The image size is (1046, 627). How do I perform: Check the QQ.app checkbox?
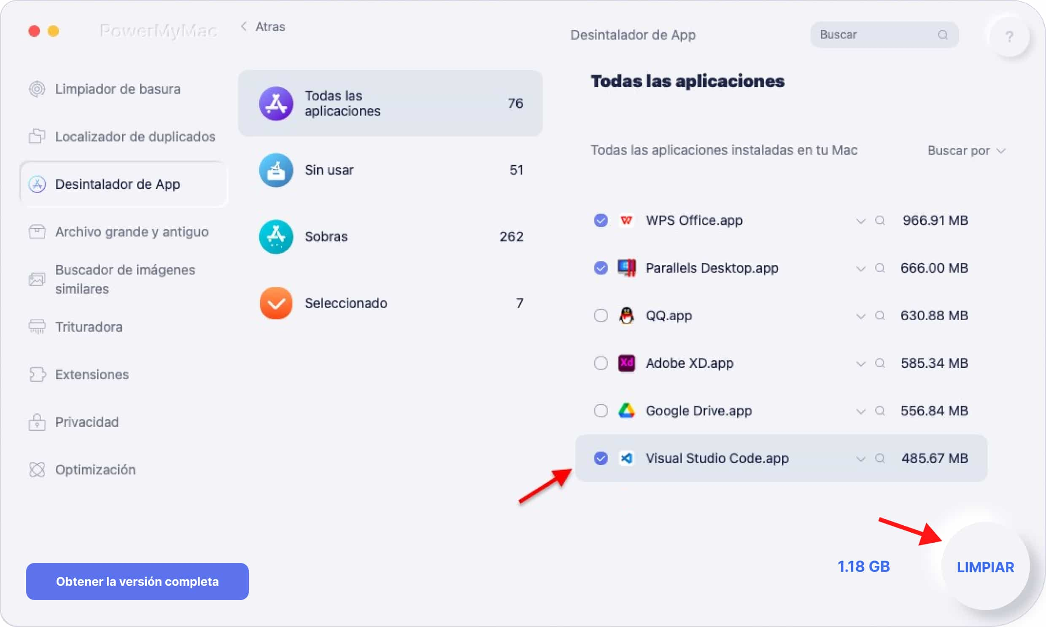click(600, 315)
